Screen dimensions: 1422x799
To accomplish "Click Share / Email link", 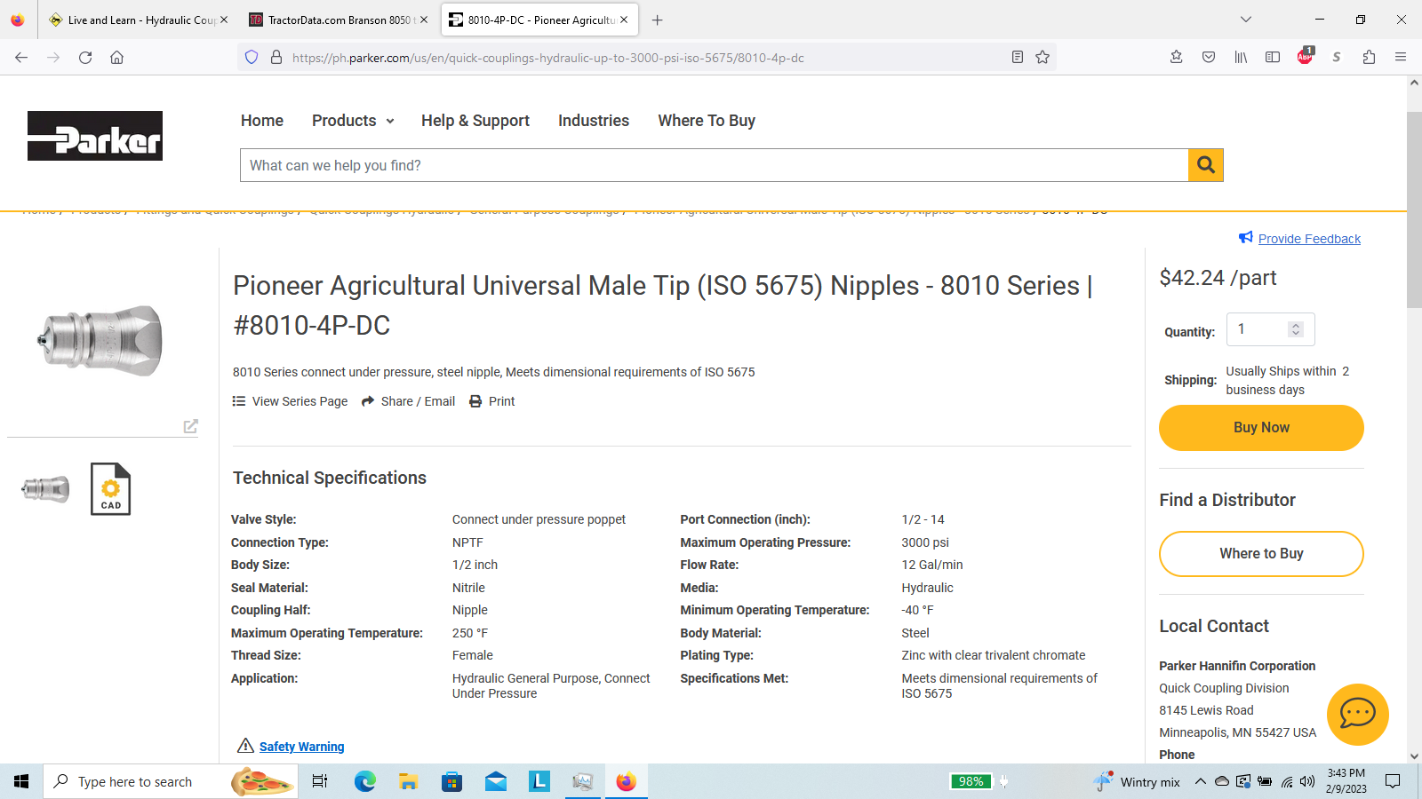I will pyautogui.click(x=409, y=401).
